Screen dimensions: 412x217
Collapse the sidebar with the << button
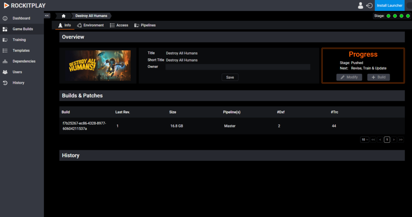pyautogui.click(x=47, y=16)
